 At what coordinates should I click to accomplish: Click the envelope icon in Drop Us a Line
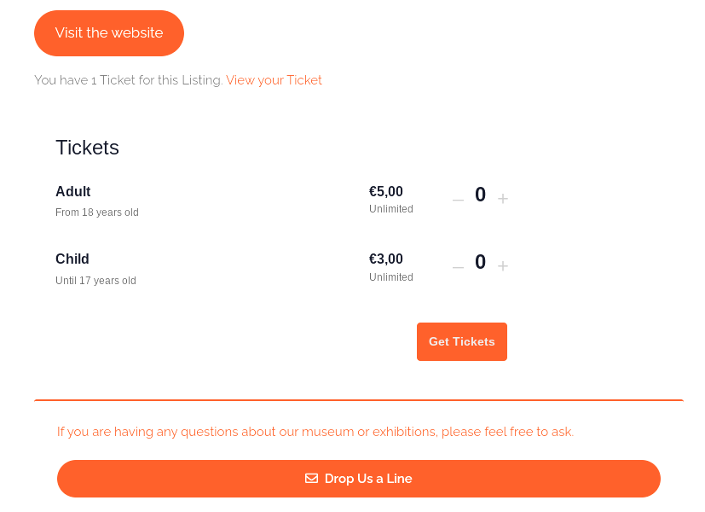pyautogui.click(x=311, y=478)
